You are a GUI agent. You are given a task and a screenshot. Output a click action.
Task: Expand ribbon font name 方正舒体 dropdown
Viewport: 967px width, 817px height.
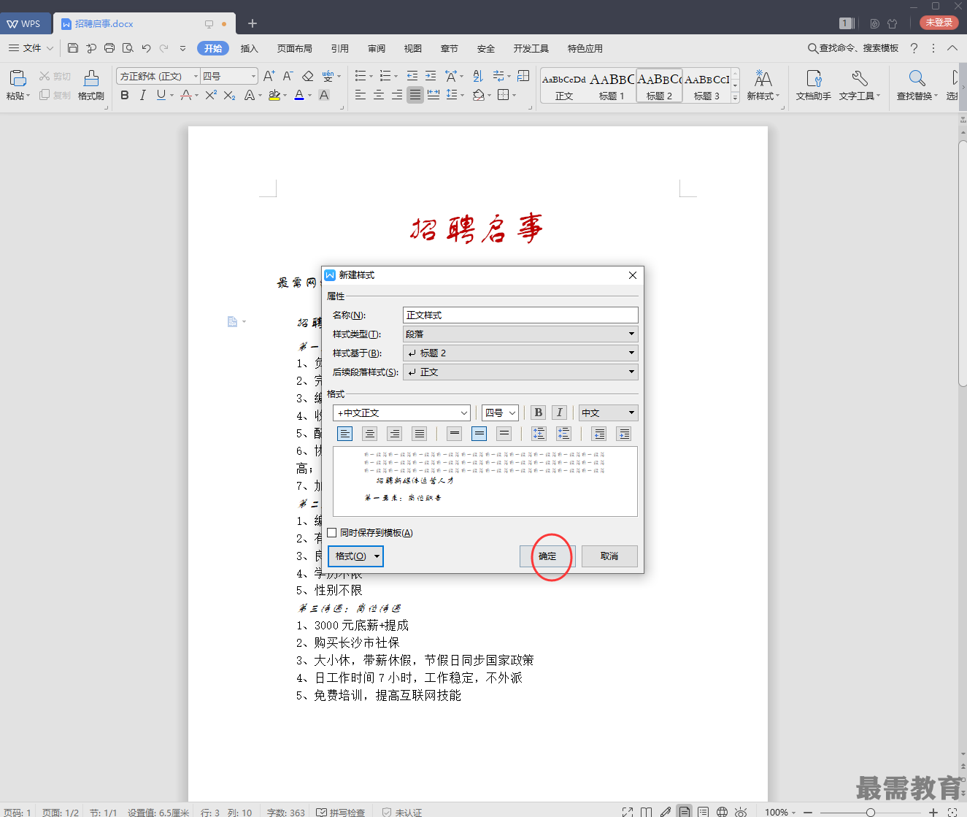coord(196,76)
